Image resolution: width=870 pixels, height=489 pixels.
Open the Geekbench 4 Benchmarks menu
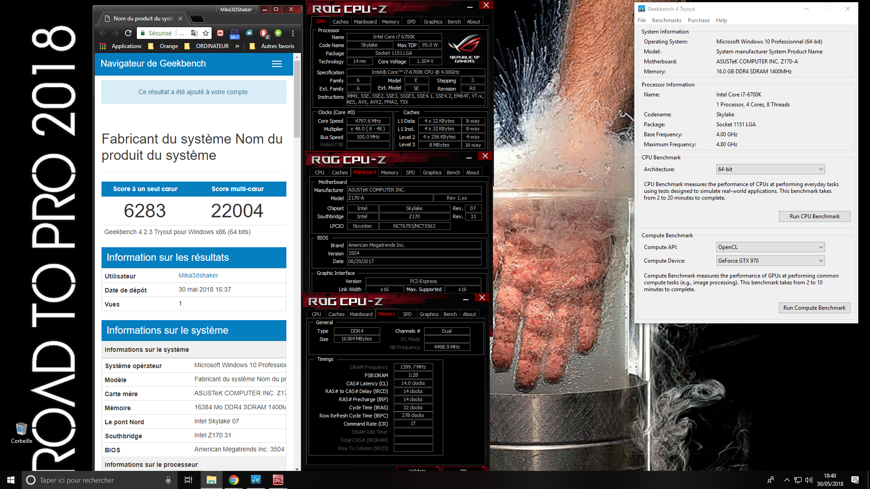tap(667, 20)
